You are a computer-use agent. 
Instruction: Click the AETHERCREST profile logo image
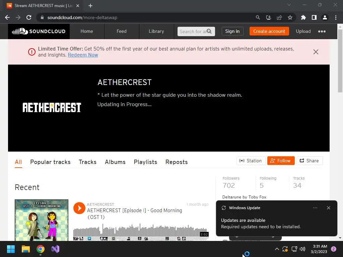(52, 107)
